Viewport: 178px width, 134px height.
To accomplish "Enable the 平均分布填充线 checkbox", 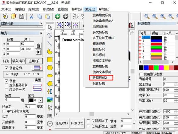I will [x=4, y=111].
